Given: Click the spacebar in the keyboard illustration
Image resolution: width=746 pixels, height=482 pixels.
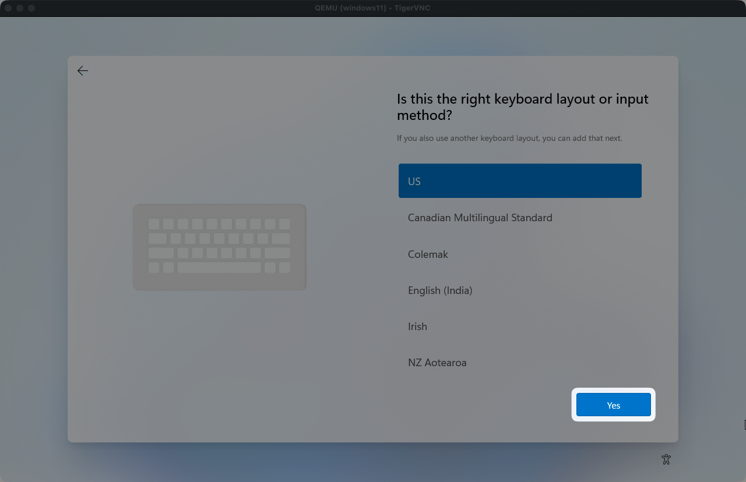Looking at the screenshot, I should click(x=219, y=268).
